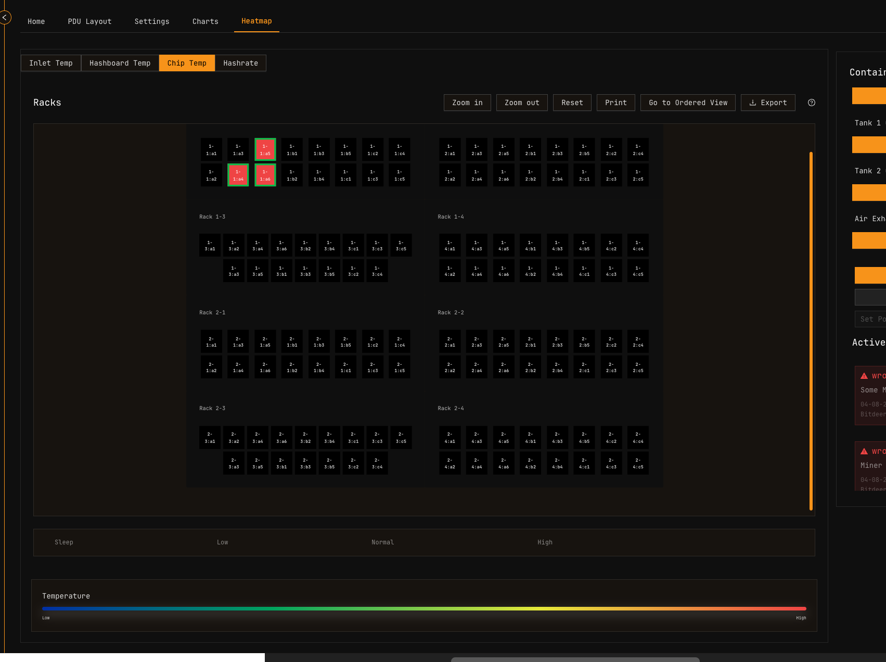Image resolution: width=886 pixels, height=662 pixels.
Task: Click Go to Ordered View button
Action: point(687,103)
